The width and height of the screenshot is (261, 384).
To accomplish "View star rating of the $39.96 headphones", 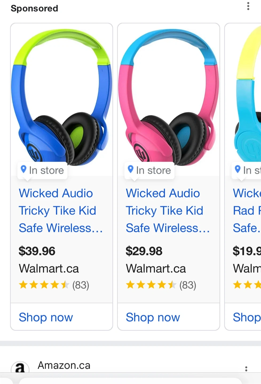I will tap(44, 285).
